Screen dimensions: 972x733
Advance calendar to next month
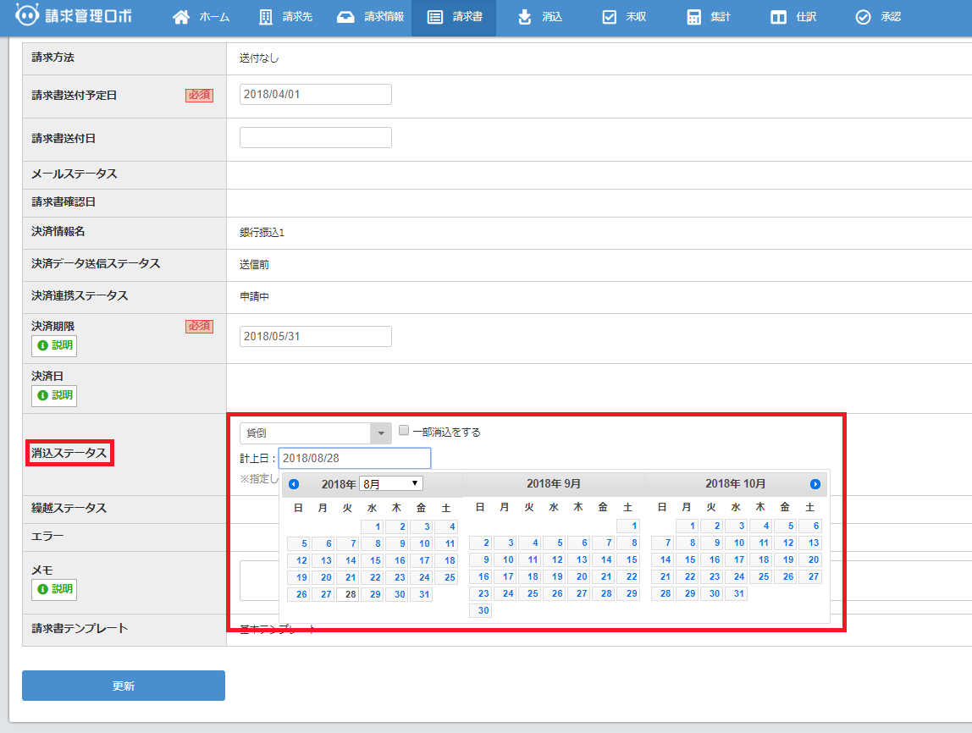point(815,484)
